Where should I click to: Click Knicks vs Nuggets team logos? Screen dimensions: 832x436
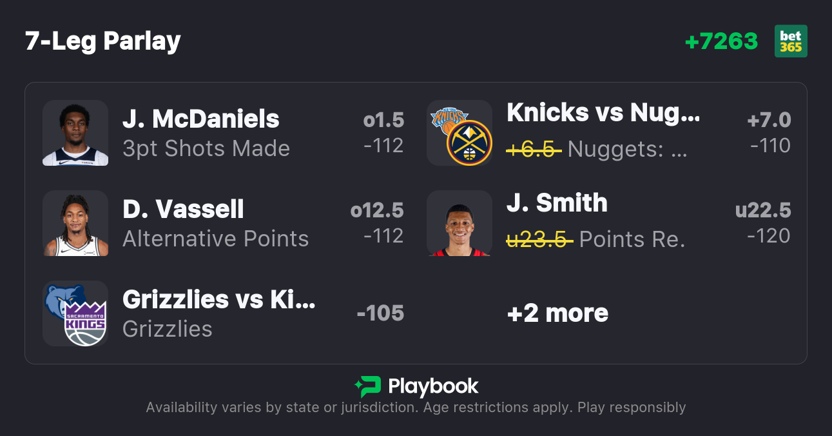click(x=460, y=133)
